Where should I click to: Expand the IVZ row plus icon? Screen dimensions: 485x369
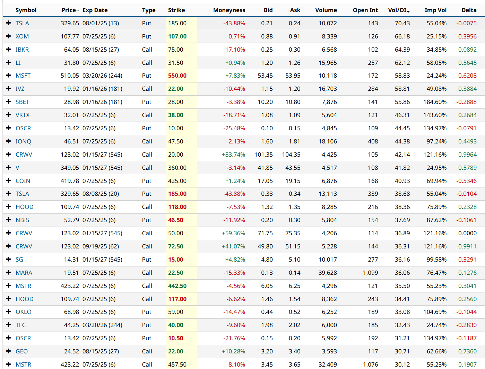(x=9, y=88)
